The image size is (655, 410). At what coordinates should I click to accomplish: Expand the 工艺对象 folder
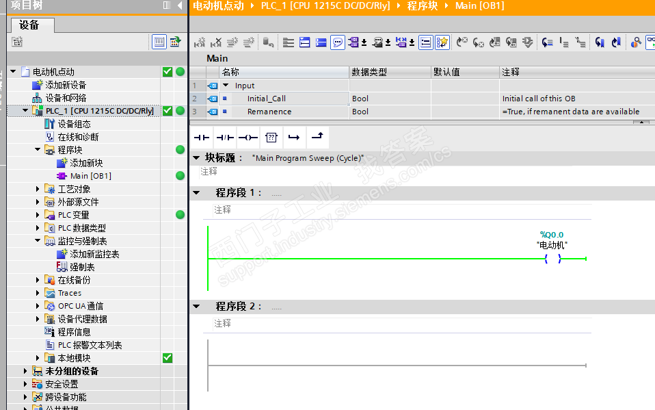click(38, 189)
